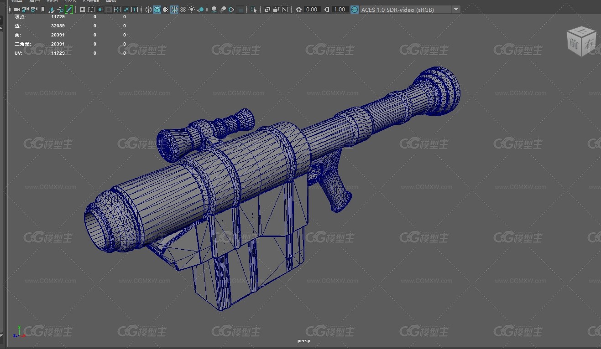The width and height of the screenshot is (601, 349).
Task: Select Smooth Shade All cube icon
Action: point(157,10)
